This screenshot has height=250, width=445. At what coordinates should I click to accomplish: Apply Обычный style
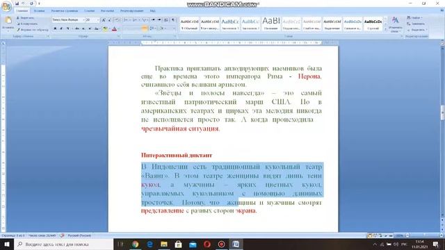coord(190,24)
